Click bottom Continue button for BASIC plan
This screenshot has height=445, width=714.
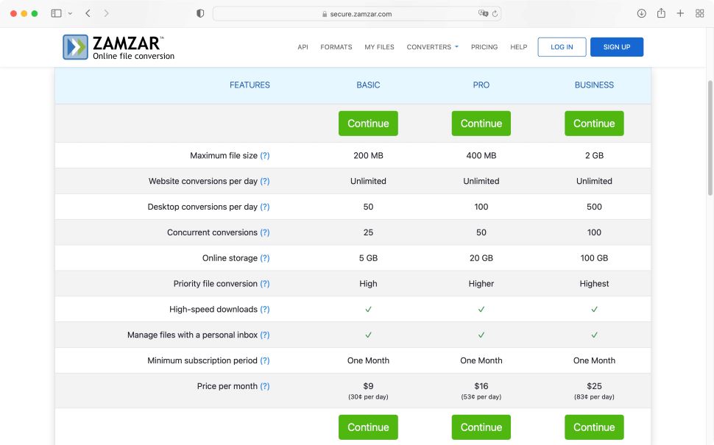(x=368, y=427)
